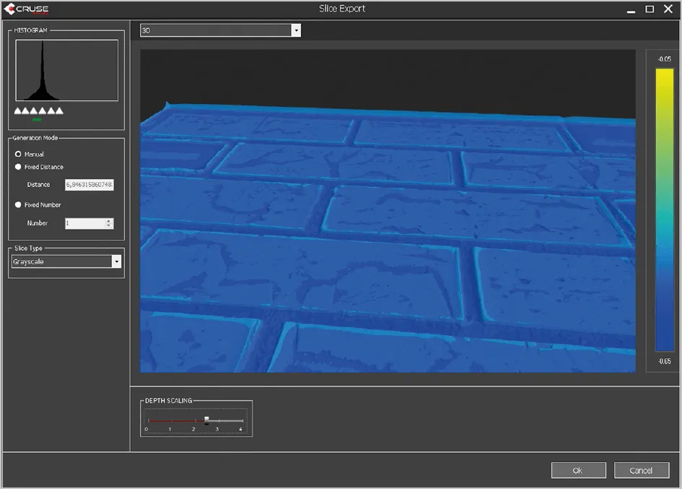Click the Cancel button

tap(641, 470)
